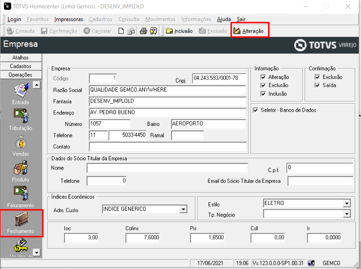The width and height of the screenshot is (361, 269).
Task: Click version Vs.123.0.0.0-SP1.00.31 in status bar
Action: click(x=278, y=263)
